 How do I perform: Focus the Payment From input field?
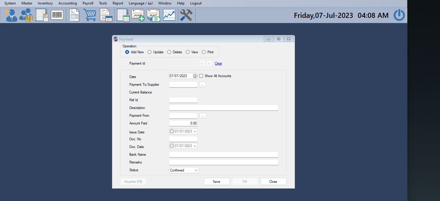pos(183,116)
